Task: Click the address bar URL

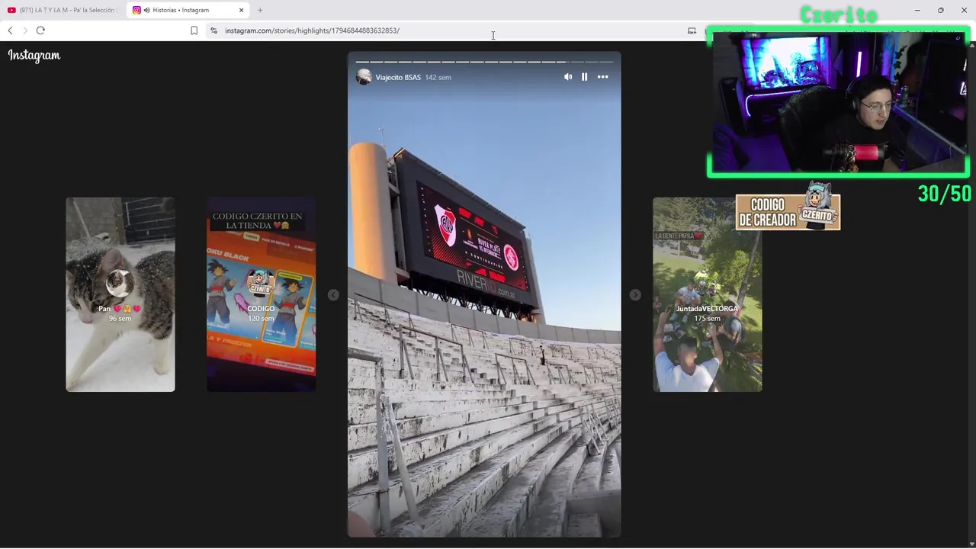Action: (x=312, y=30)
